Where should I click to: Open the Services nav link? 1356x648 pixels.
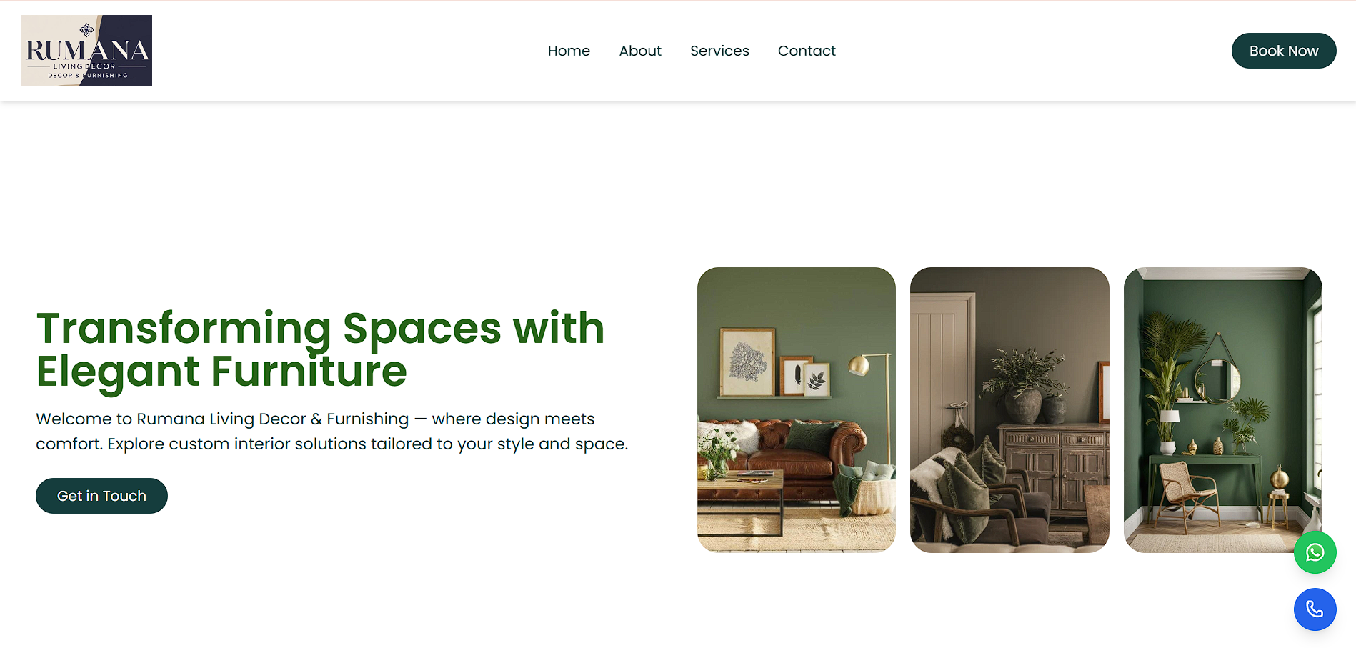pyautogui.click(x=719, y=51)
